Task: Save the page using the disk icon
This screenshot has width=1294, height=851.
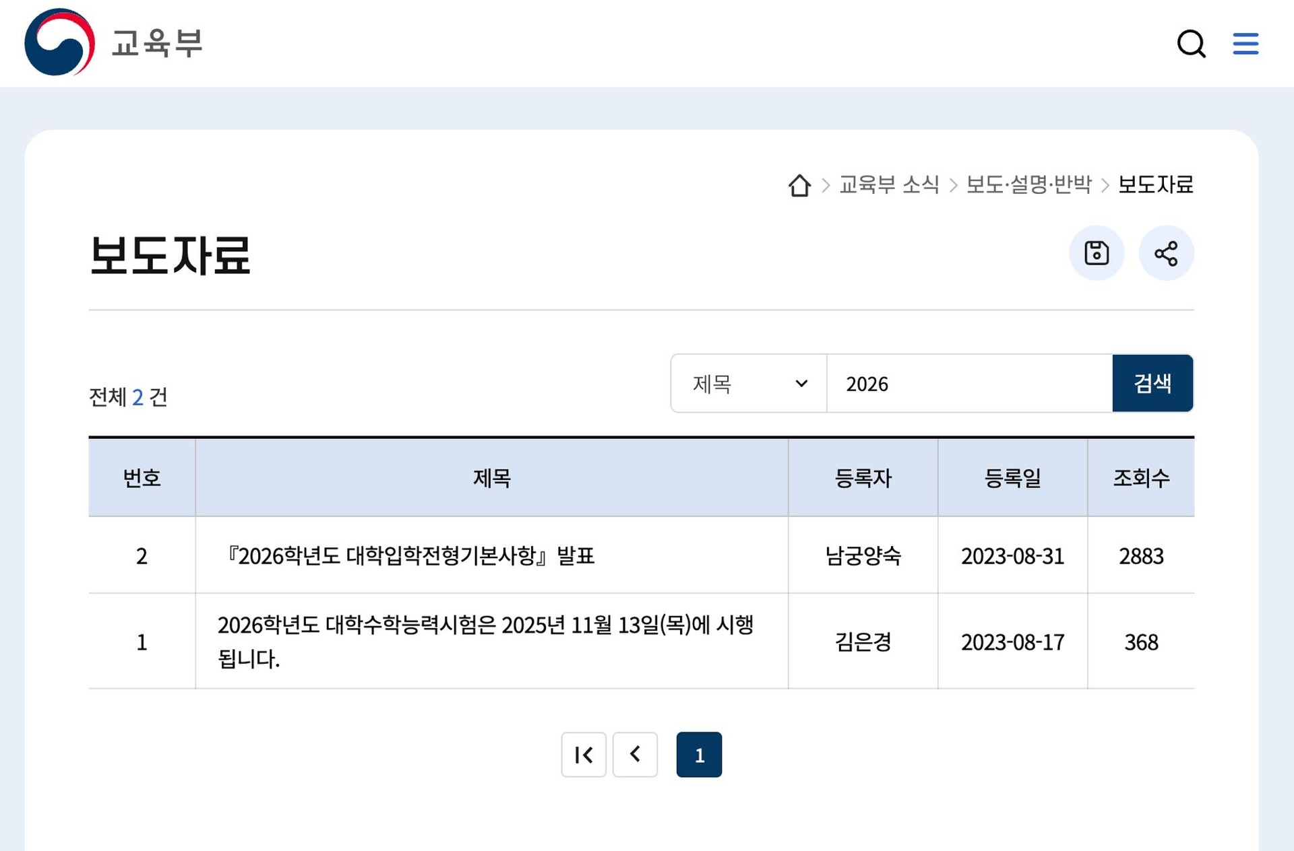Action: pyautogui.click(x=1097, y=253)
